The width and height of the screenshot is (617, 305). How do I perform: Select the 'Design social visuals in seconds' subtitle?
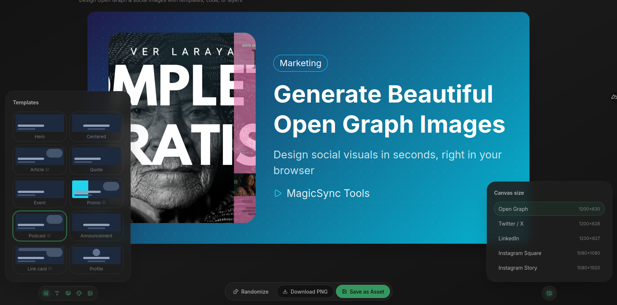(388, 162)
